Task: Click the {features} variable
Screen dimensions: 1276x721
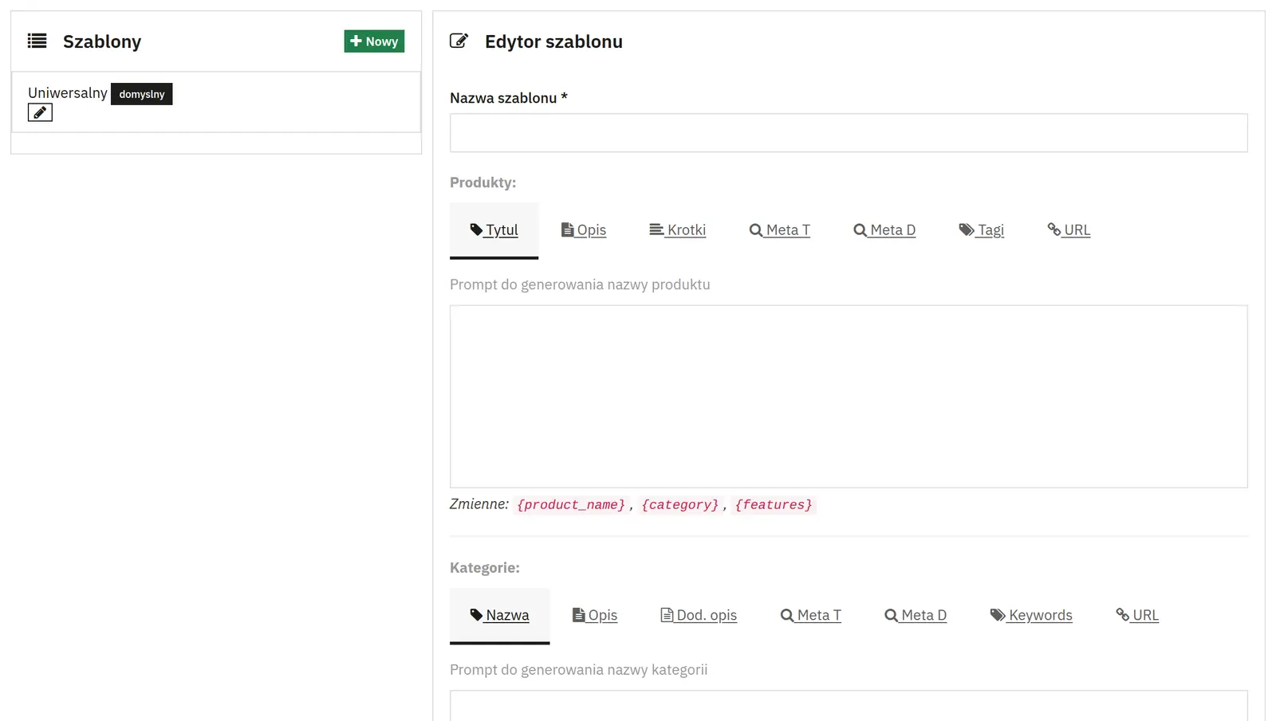Action: click(x=774, y=505)
